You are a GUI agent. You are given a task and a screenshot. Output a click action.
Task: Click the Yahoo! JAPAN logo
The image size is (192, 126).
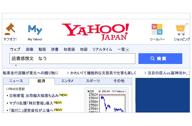click(95, 32)
